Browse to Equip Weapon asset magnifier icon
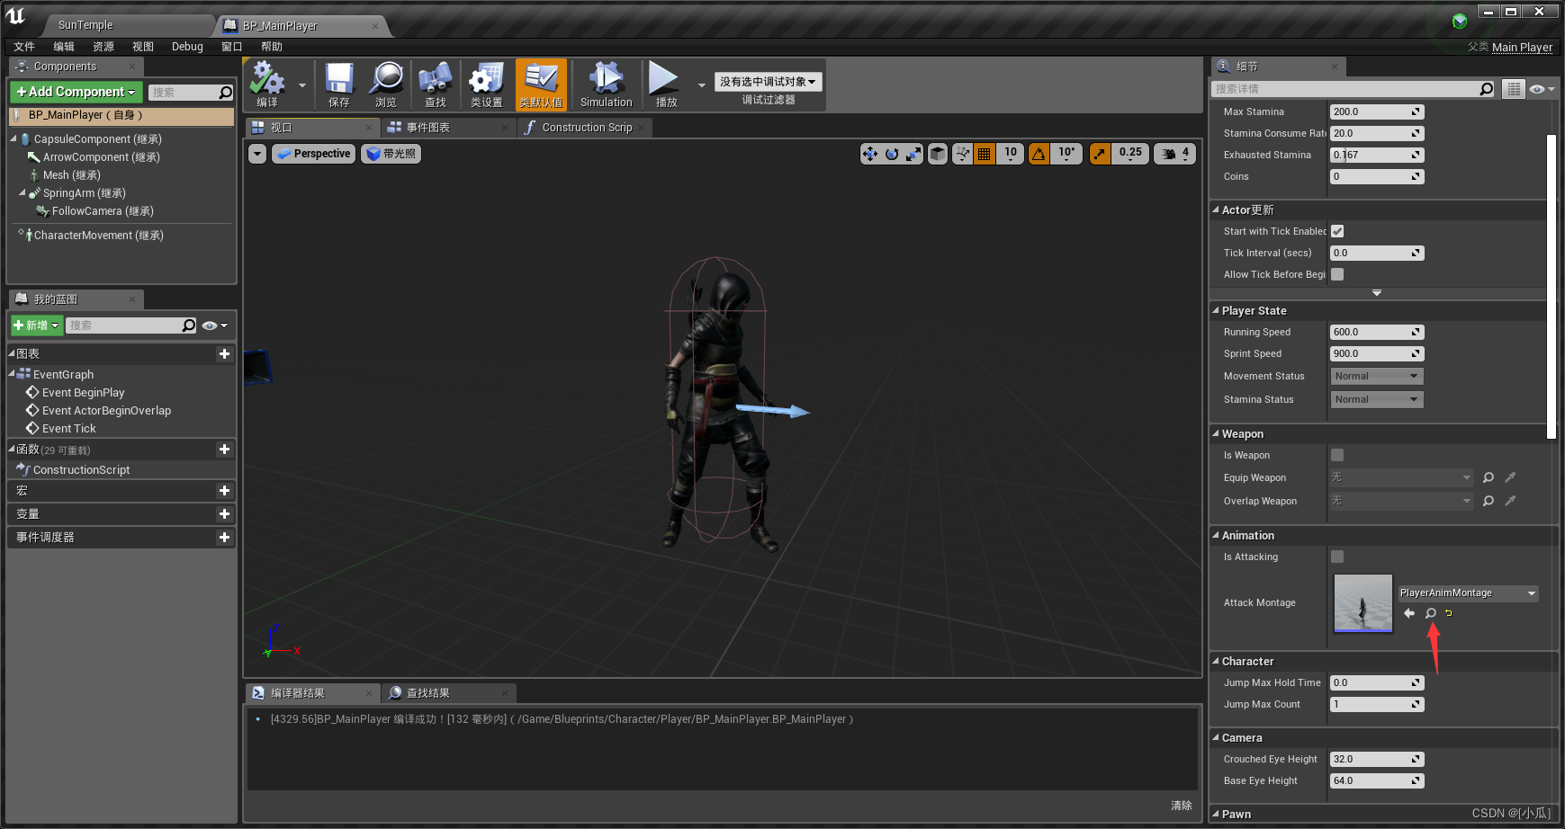 point(1489,477)
